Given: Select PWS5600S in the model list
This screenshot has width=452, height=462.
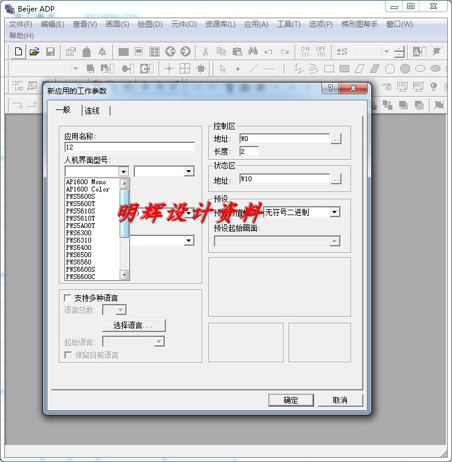Looking at the screenshot, I should [x=92, y=196].
